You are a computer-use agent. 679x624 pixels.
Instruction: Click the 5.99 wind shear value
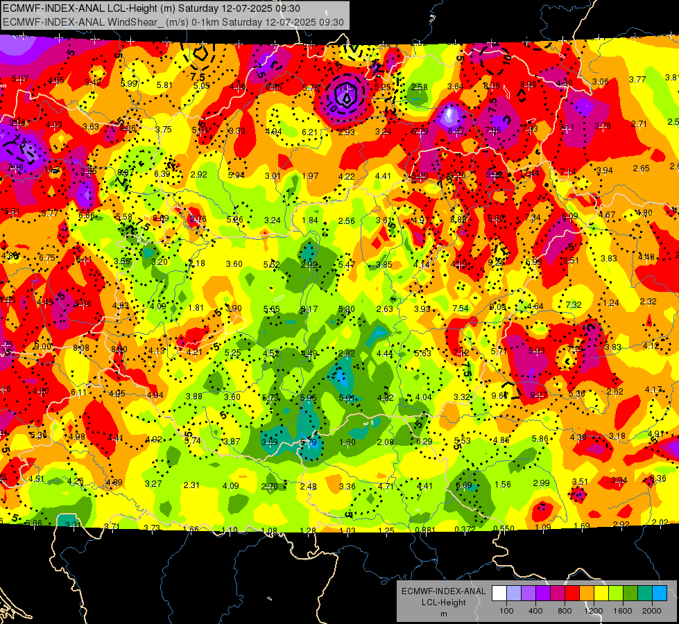[x=129, y=84]
